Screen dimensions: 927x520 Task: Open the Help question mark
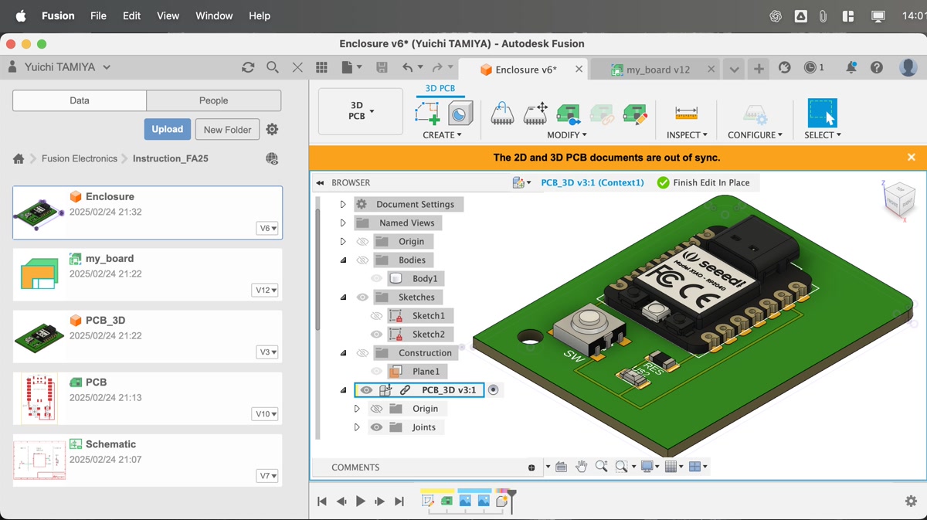click(x=876, y=67)
